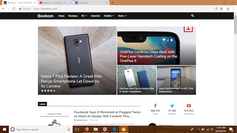237x133 pixels.
Task: Click the Twitter followers bird icon
Action: (172, 106)
